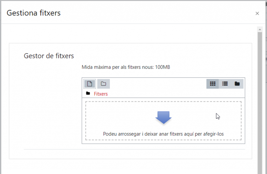This screenshot has width=267, height=174.
Task: Click the 'Gestiona fitxers' dialog title
Action: (33, 13)
